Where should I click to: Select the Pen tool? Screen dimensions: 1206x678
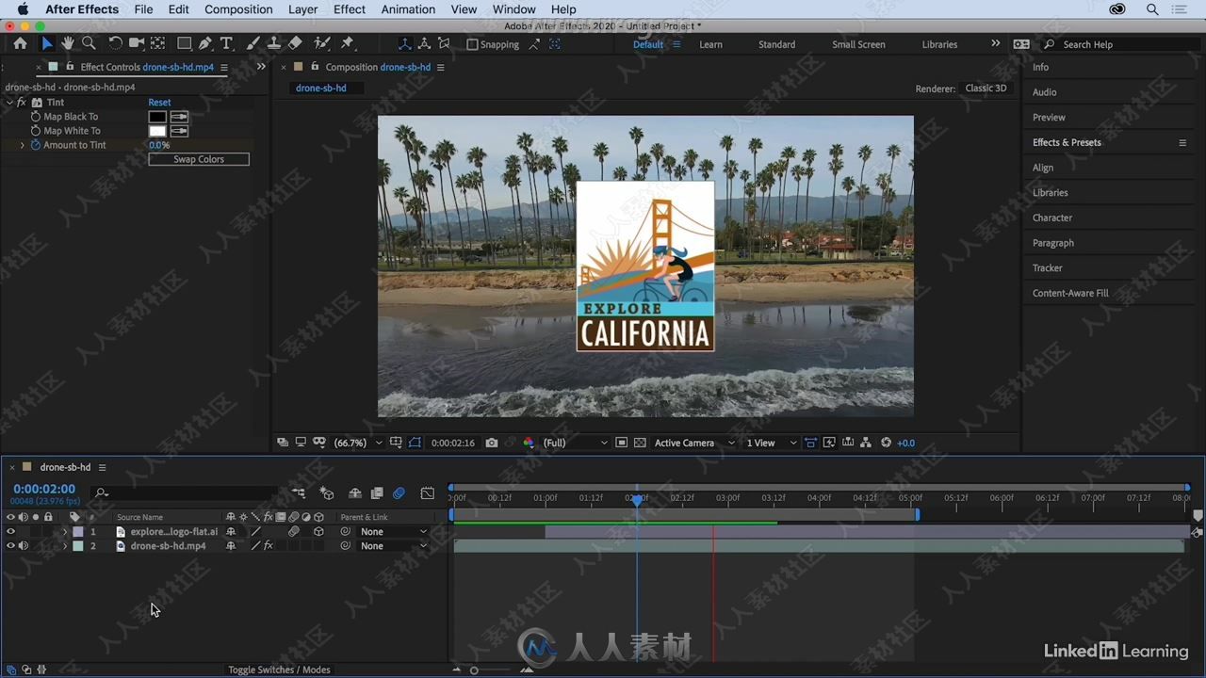click(x=205, y=43)
